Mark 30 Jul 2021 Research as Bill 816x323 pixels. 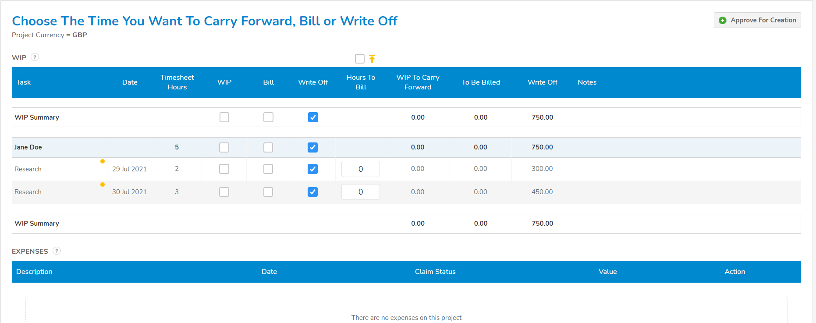pos(268,192)
